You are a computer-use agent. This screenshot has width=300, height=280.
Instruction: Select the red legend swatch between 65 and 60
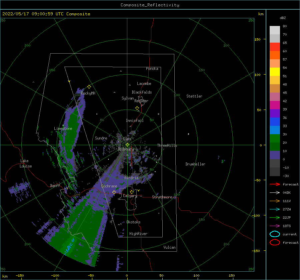tap(275, 47)
